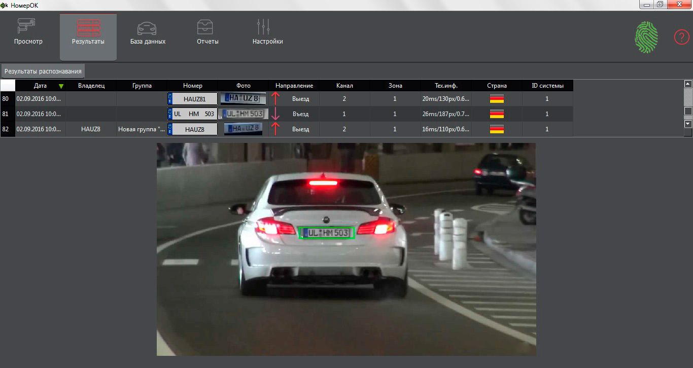Open the Отчеты reports section
The height and width of the screenshot is (368, 693).
coord(207,32)
